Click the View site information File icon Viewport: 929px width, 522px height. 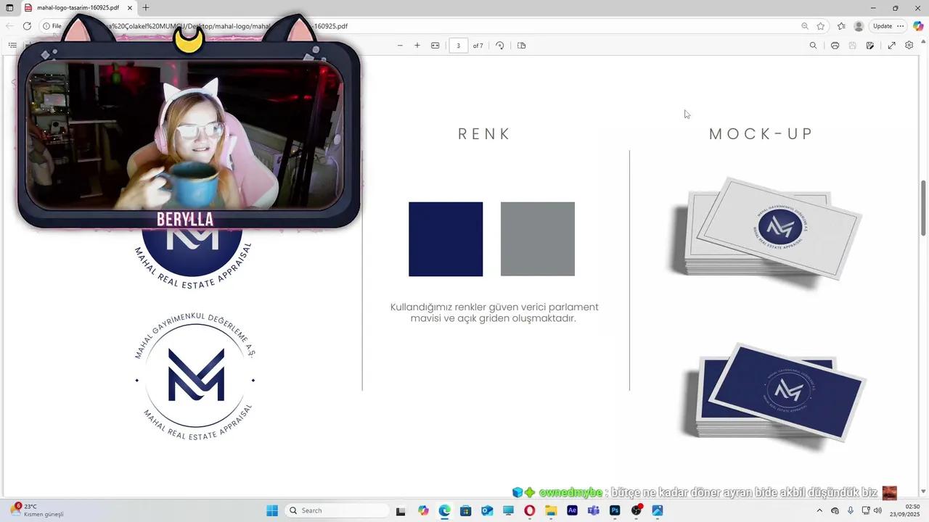point(52,26)
